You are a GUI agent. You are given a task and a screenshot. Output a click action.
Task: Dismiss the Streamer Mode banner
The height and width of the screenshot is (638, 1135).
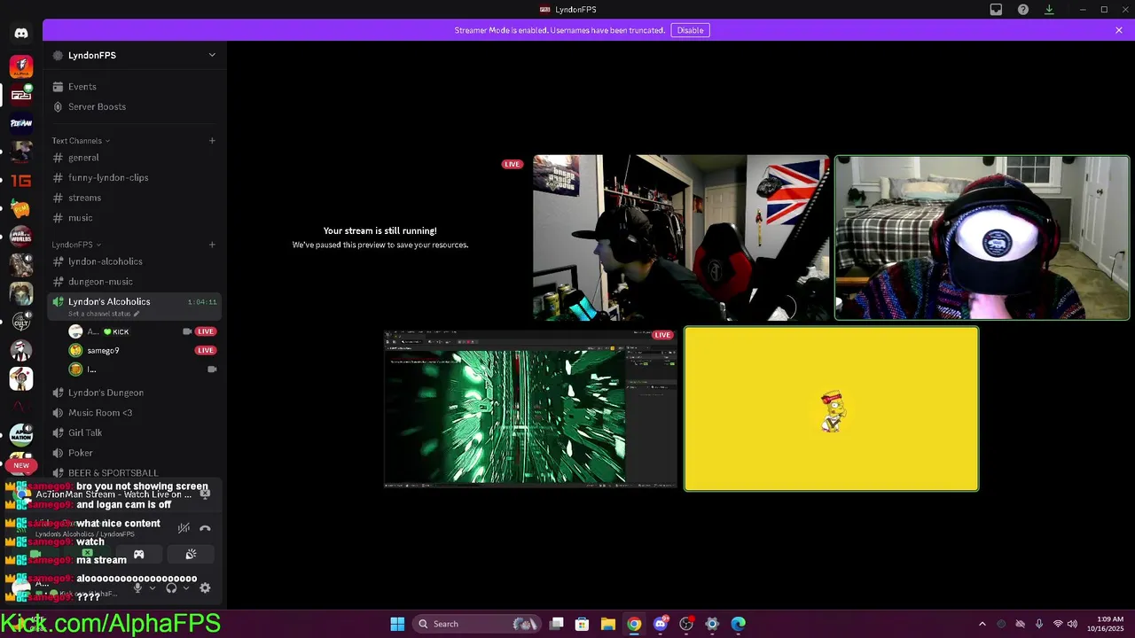(1119, 30)
